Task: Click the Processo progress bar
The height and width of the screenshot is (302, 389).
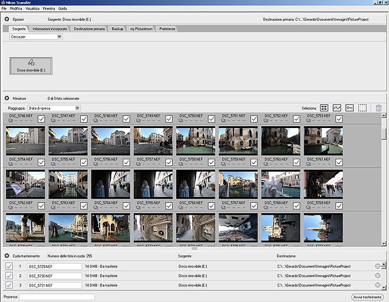Action: 57,297
